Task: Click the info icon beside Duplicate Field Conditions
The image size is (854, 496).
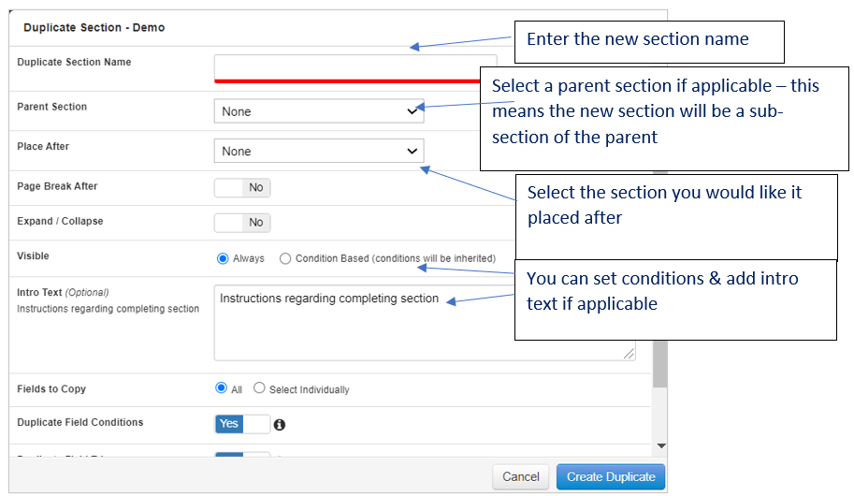Action: tap(280, 425)
